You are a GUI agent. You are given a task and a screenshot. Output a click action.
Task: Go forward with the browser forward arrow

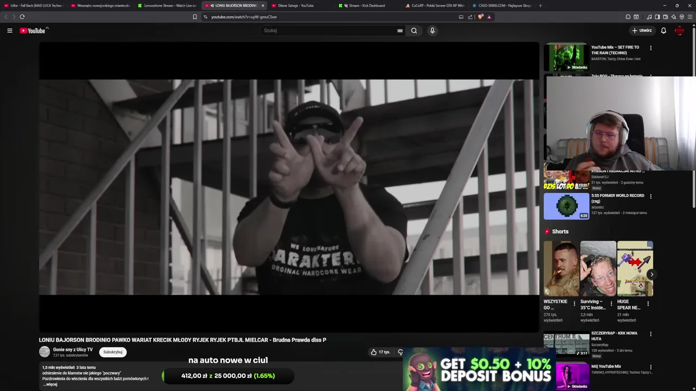tap(14, 17)
